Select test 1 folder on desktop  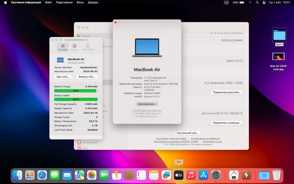(279, 37)
